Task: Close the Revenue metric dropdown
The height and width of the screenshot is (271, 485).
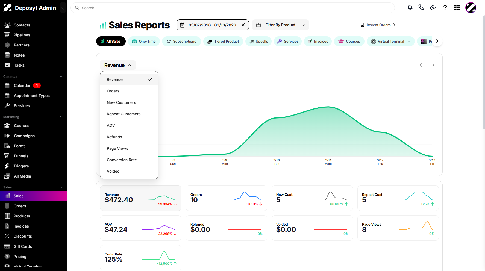Action: [118, 65]
